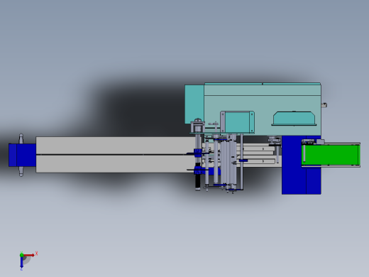Select the upper gray panel of long table

click(x=116, y=145)
